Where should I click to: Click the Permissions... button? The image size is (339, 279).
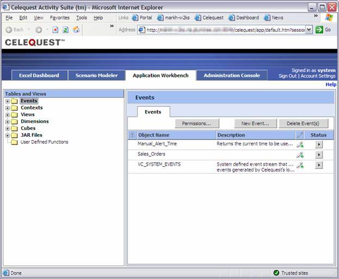tap(197, 123)
